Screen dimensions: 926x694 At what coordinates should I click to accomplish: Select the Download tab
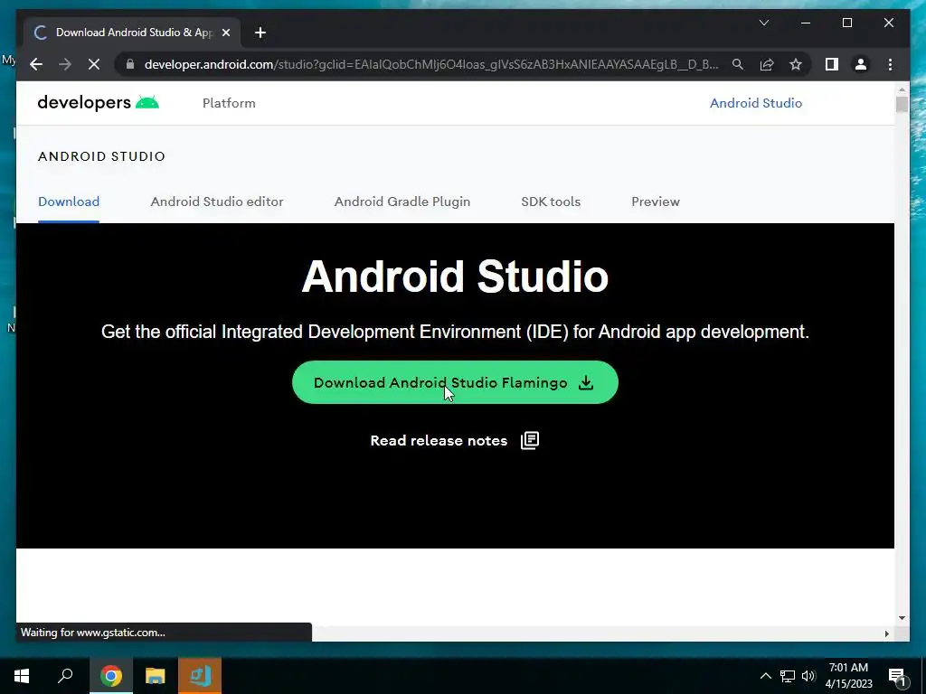tap(69, 202)
